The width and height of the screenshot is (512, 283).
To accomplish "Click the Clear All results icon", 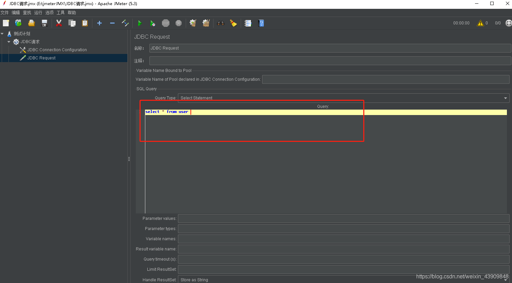I will point(206,23).
